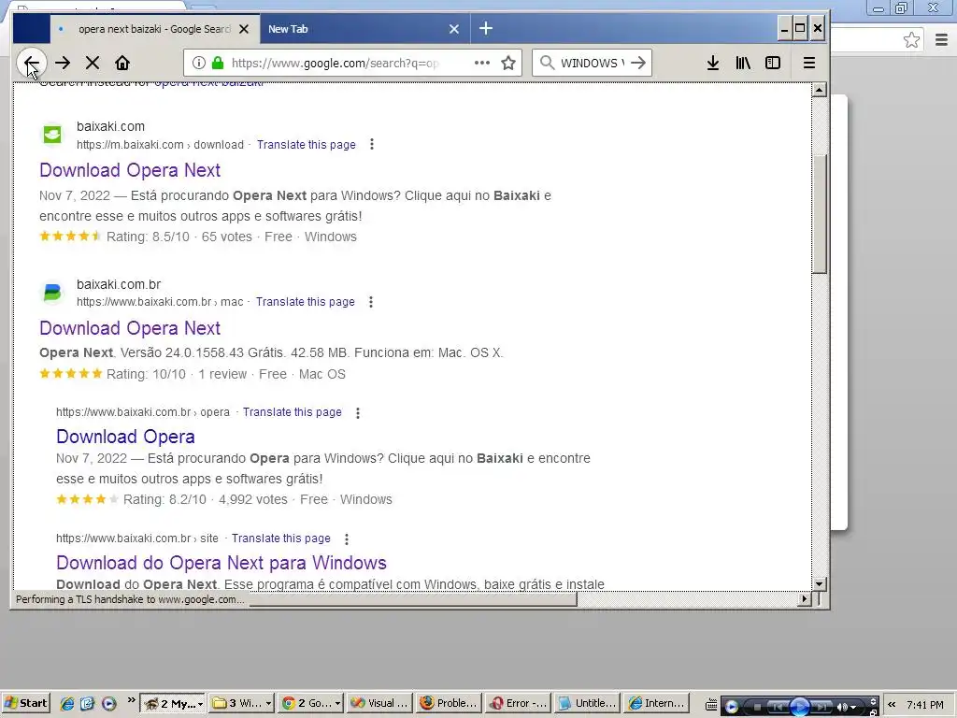Expand hidden system tray icons
The image size is (957, 718).
pyautogui.click(x=892, y=705)
